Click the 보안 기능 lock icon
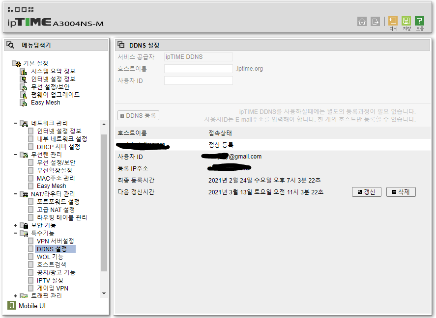The height and width of the screenshot is (318, 436). coord(24,225)
